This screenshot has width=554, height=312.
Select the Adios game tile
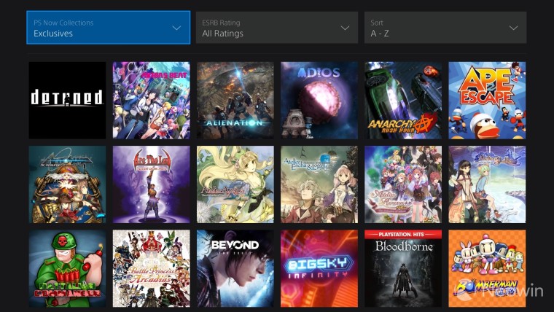[x=319, y=101]
